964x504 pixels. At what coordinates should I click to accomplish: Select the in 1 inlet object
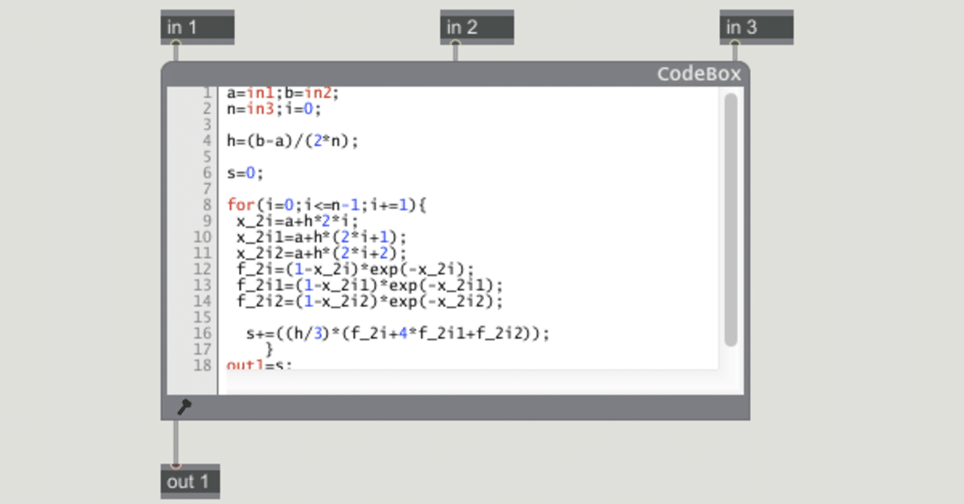coord(197,26)
